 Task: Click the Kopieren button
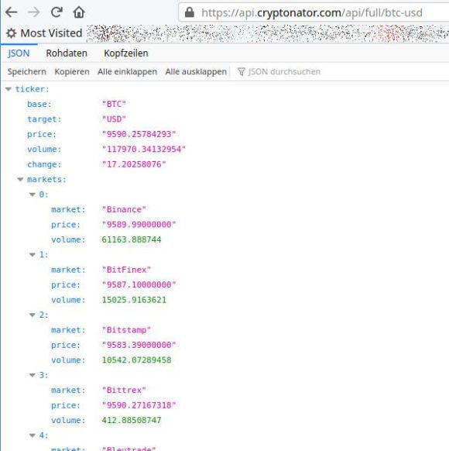click(72, 71)
